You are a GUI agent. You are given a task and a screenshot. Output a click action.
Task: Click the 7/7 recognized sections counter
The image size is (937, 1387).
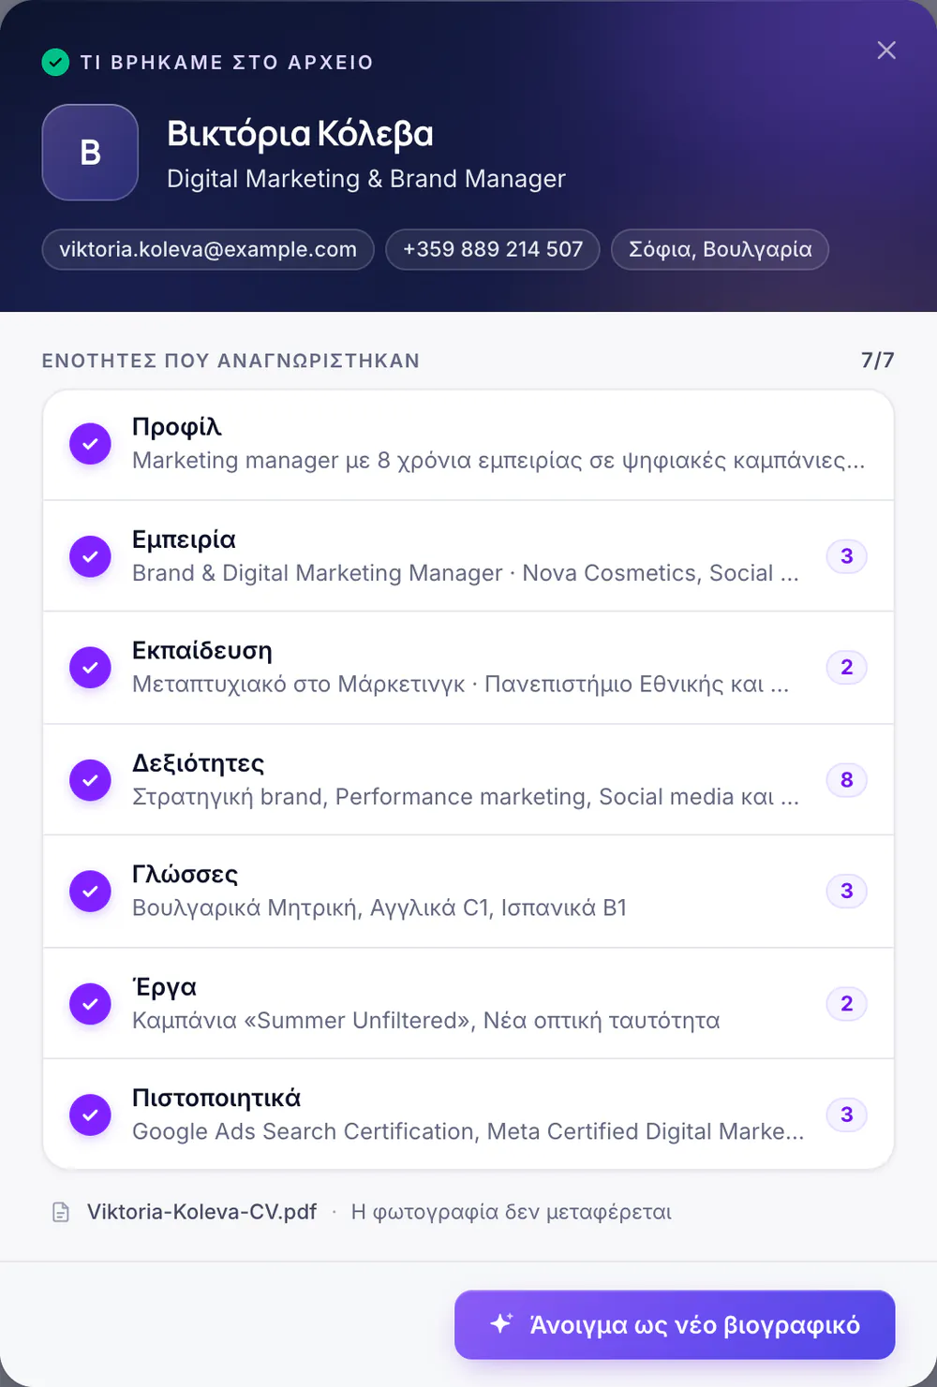tap(878, 361)
